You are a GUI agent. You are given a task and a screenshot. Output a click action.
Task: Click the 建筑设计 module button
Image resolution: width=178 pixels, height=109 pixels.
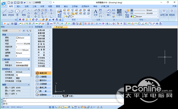coord(43,80)
